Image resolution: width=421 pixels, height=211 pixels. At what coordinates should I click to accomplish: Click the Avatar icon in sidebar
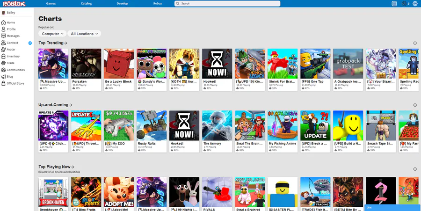pos(3,50)
